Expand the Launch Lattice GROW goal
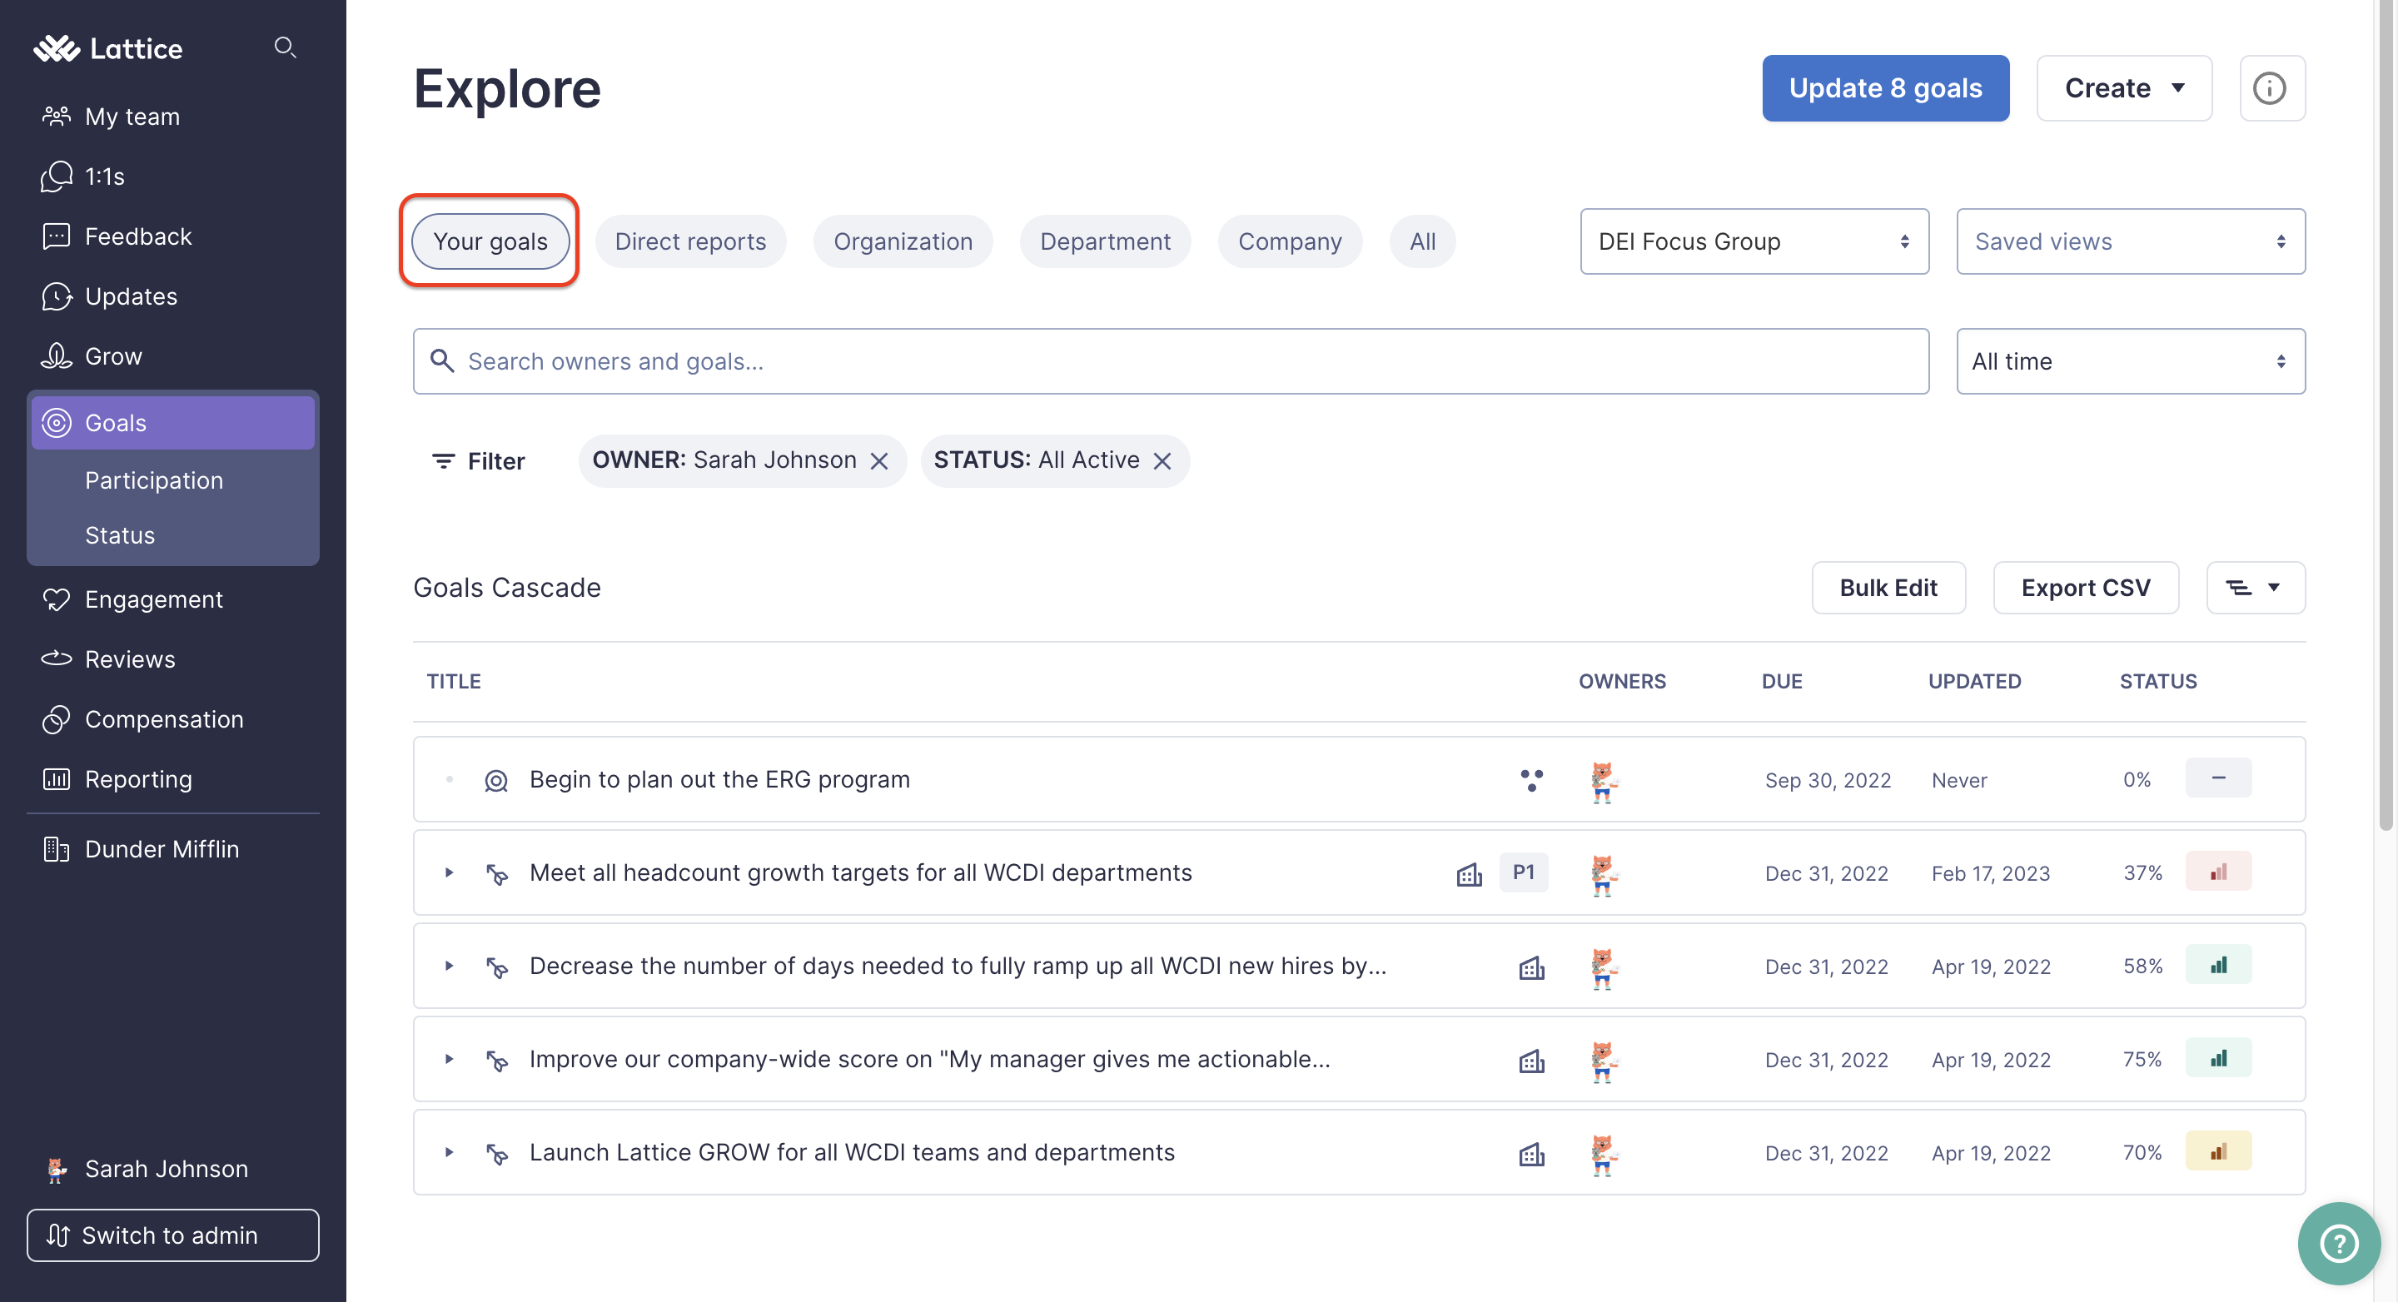The height and width of the screenshot is (1302, 2398). (x=449, y=1152)
